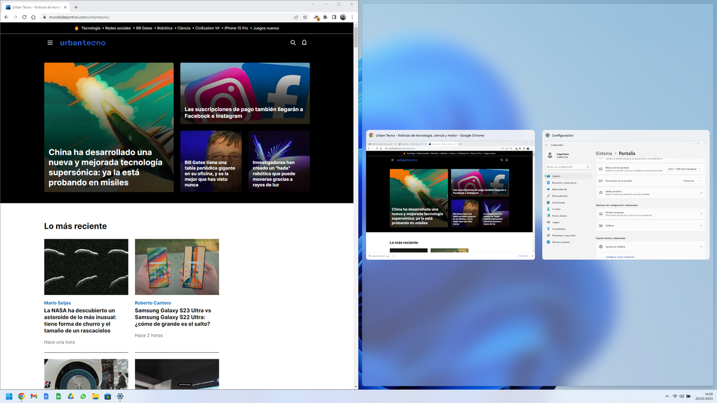Open the Wi-Fi network tray icon
Viewport: 717px width, 403px height.
675,396
